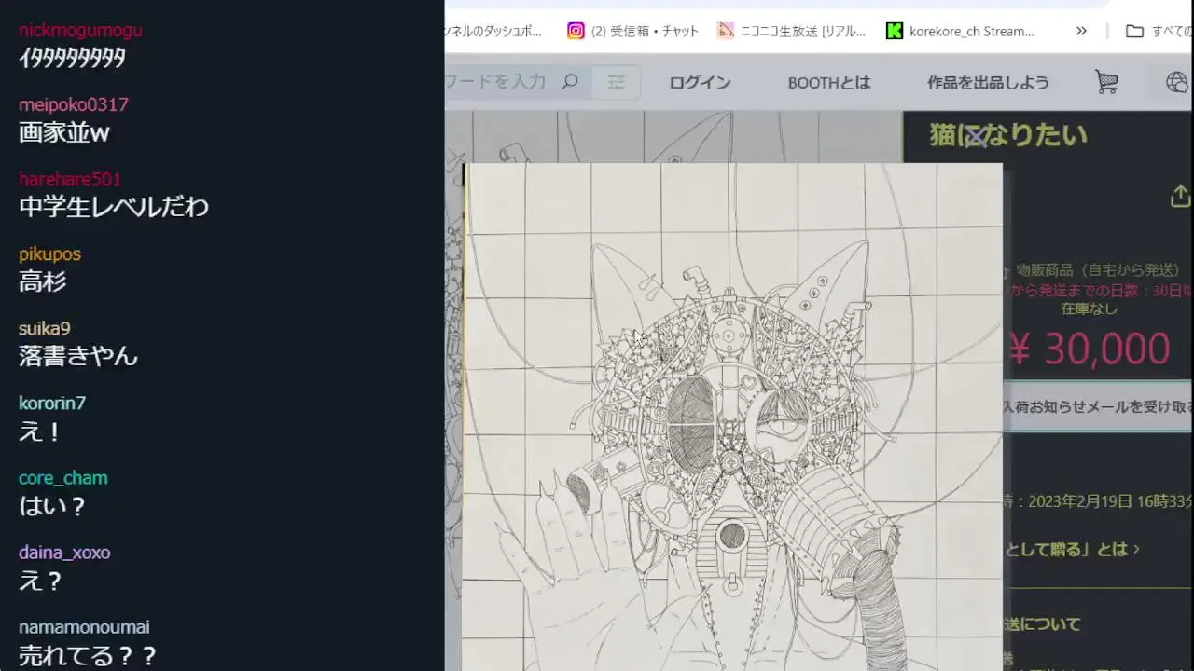Click username meipoko0317 in chat
Screen dimensions: 1194x671
pyautogui.click(x=74, y=104)
